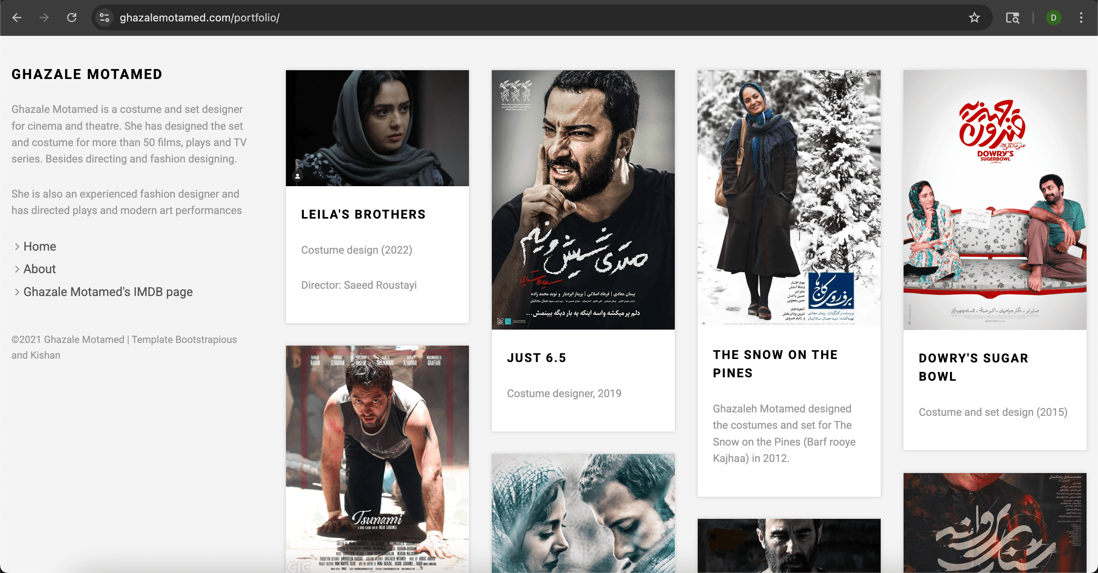Open the green D profile avatar
The image size is (1098, 573).
1053,18
